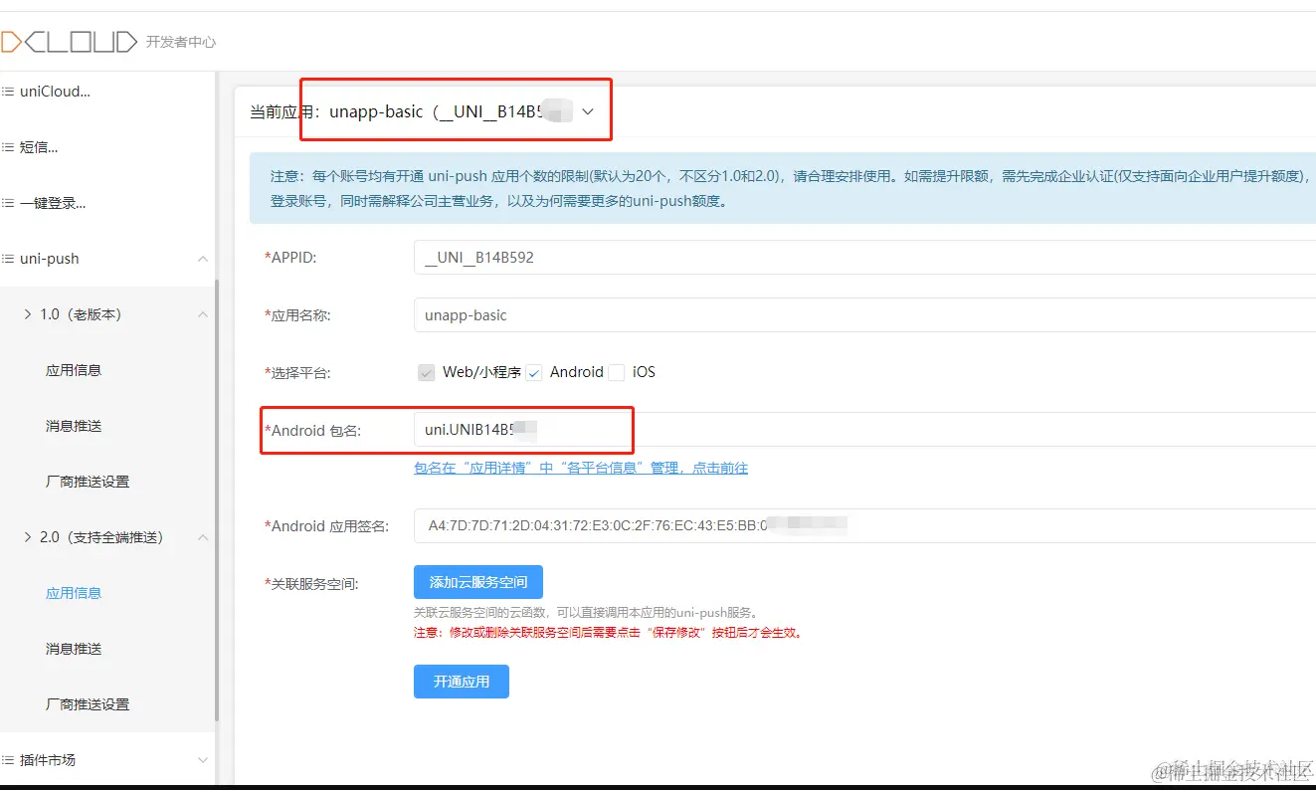Open the 当前应用 unapp-basic app selector
1316x790 pixels.
[x=462, y=111]
